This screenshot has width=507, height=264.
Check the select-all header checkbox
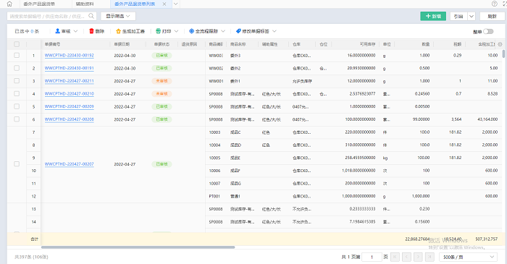[17, 44]
